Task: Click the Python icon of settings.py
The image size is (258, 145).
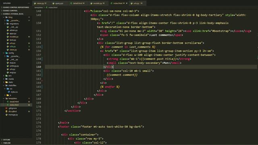Action: [x=8, y=66]
